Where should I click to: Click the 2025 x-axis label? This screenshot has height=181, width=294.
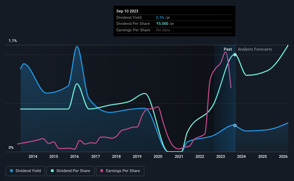click(262, 156)
